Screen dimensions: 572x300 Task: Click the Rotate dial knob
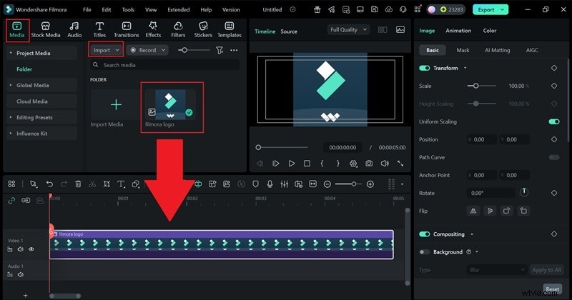pos(524,192)
